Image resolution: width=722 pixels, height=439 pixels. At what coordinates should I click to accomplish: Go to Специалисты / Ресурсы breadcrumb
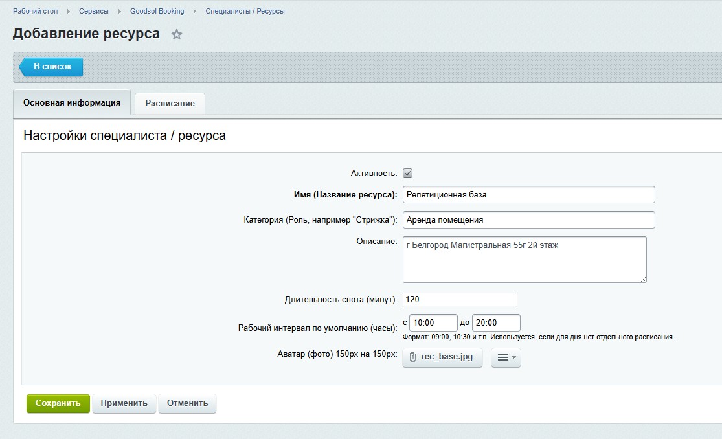tap(245, 11)
